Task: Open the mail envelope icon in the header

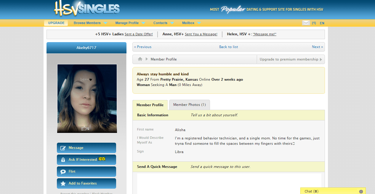Action: (306, 23)
